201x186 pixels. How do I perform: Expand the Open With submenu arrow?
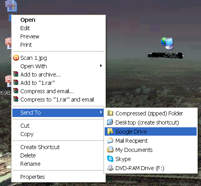click(x=101, y=66)
